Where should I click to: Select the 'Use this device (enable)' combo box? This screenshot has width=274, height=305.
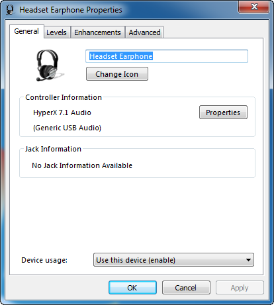[x=173, y=260]
